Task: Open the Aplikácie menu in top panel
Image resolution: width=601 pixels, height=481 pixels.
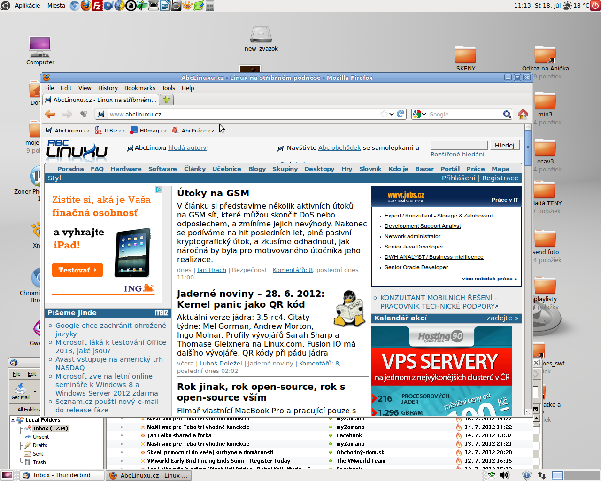Action: (27, 6)
